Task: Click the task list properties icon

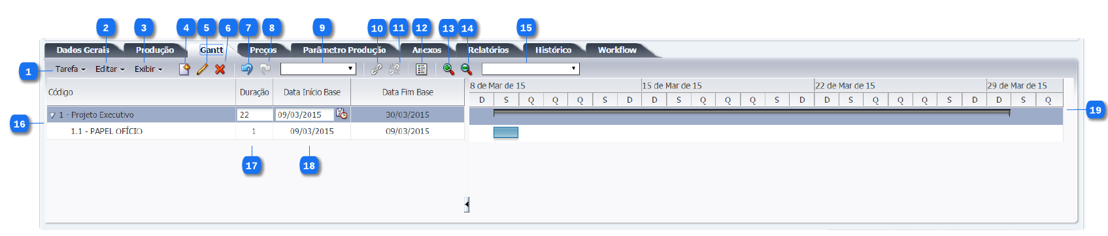Action: [x=422, y=69]
